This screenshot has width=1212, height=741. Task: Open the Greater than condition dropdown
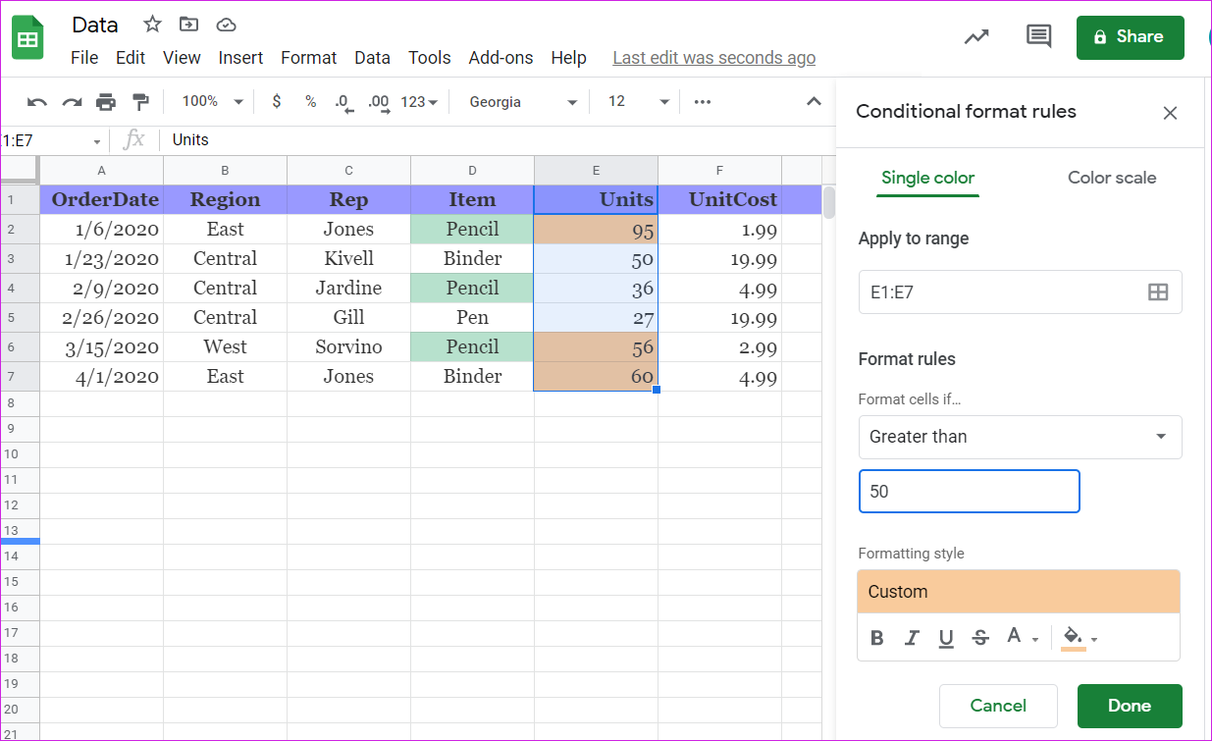1020,437
